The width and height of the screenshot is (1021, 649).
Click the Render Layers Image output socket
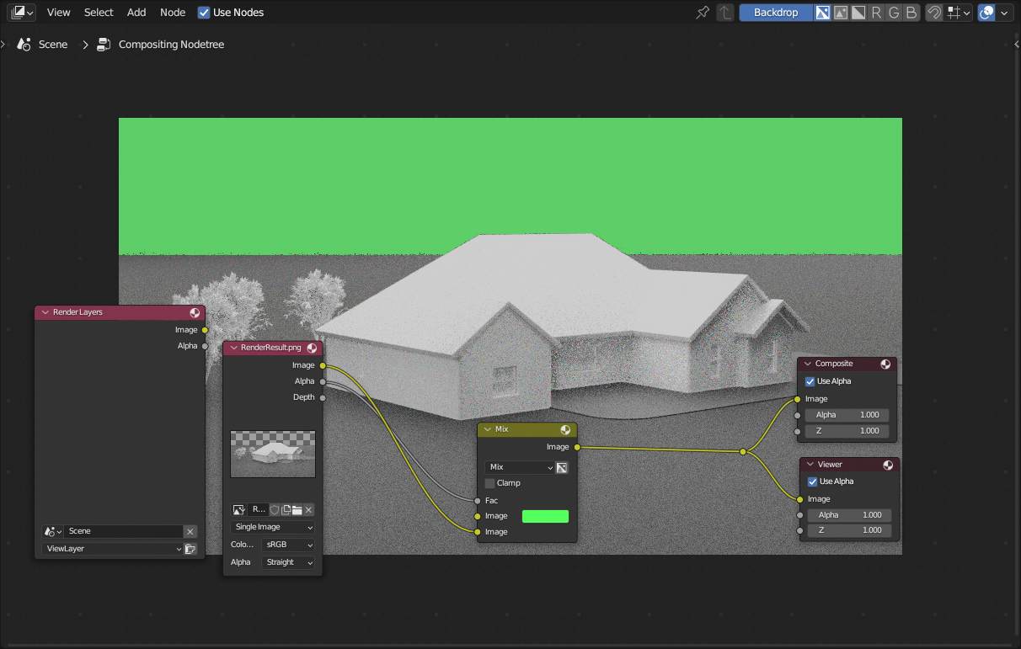tap(205, 330)
